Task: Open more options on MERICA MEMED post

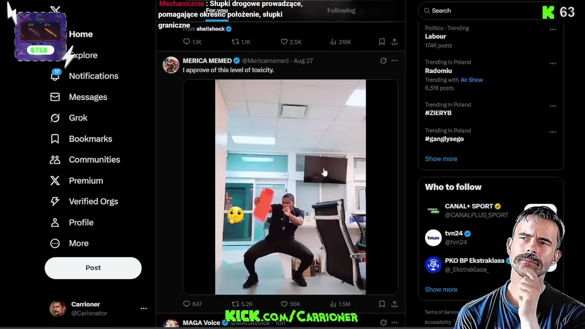Action: pos(394,60)
